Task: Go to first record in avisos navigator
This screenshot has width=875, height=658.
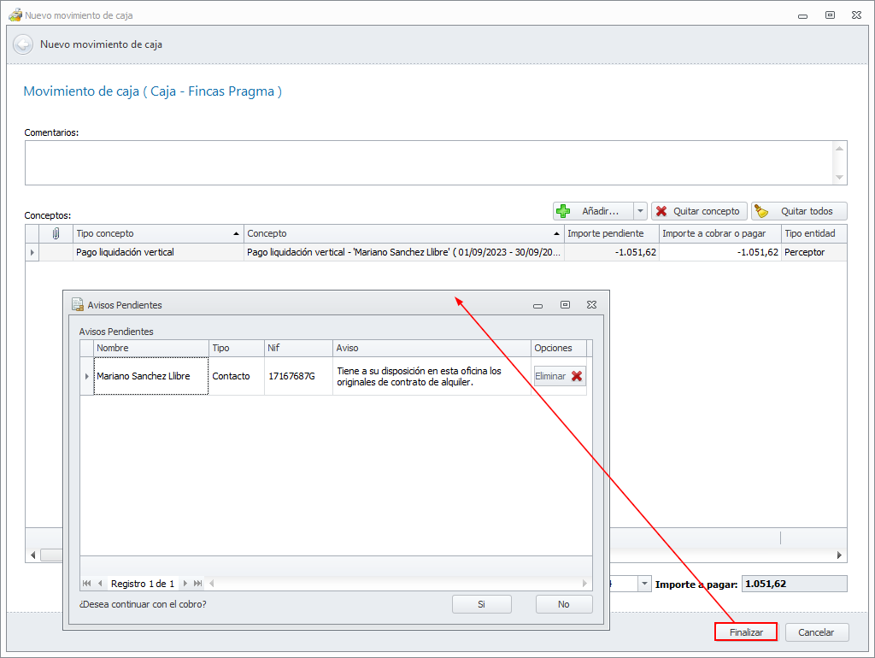Action: 86,583
